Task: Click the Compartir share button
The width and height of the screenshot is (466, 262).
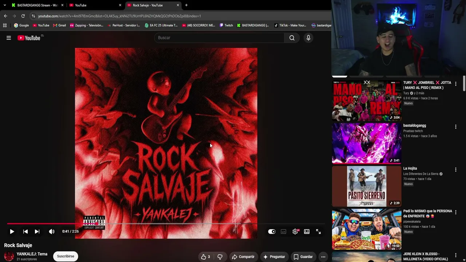Action: (243, 257)
